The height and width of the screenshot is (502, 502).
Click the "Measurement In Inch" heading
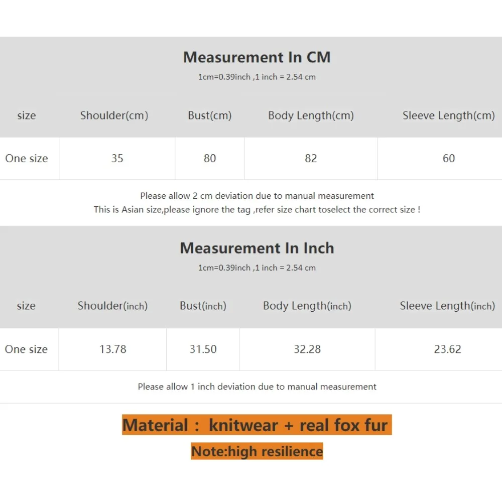coord(257,248)
